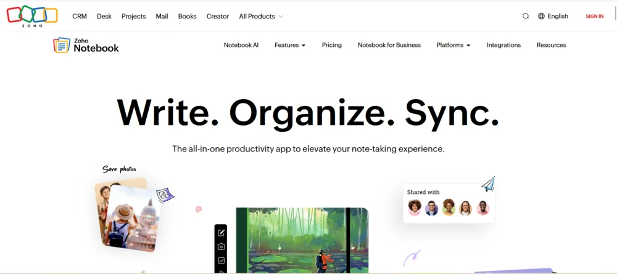
Task: Click the checklist icon in sidebar
Action: (x=221, y=260)
